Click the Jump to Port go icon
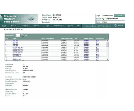The width and height of the screenshot is (134, 111). pos(23,35)
